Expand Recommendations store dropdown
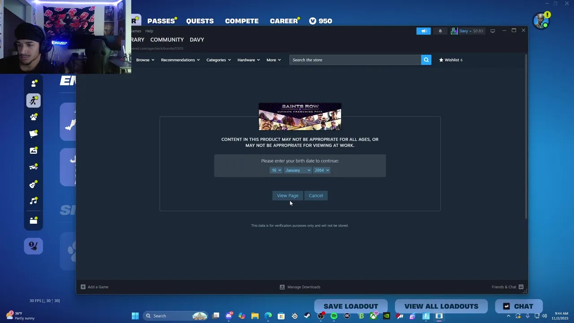Screen dimensions: 574x323 [x=180, y=60]
